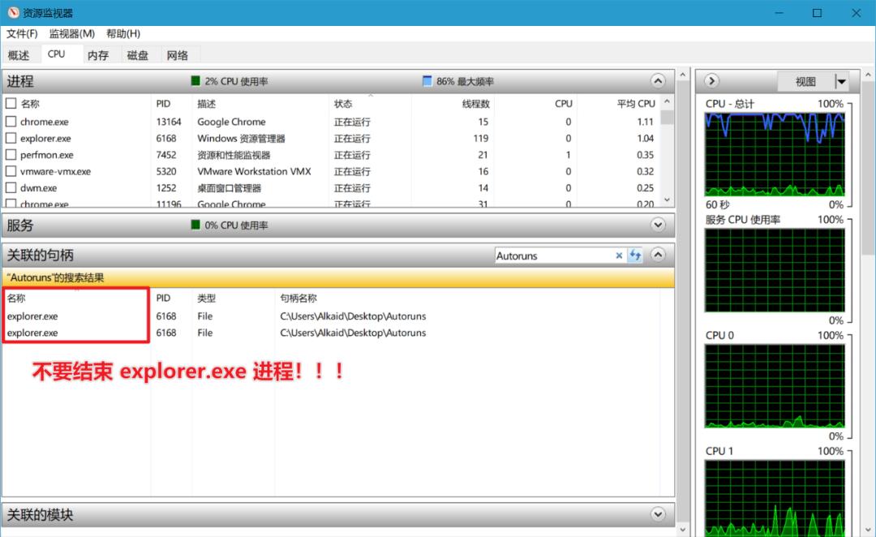Switch to the 内存 tab
The width and height of the screenshot is (876, 537).
(x=98, y=54)
